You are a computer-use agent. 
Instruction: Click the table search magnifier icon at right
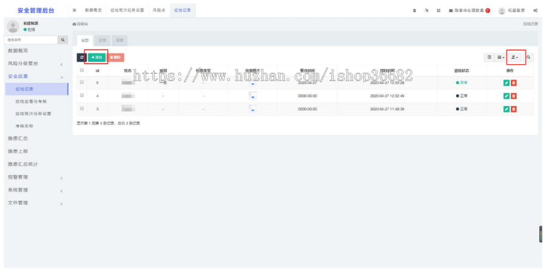click(528, 57)
